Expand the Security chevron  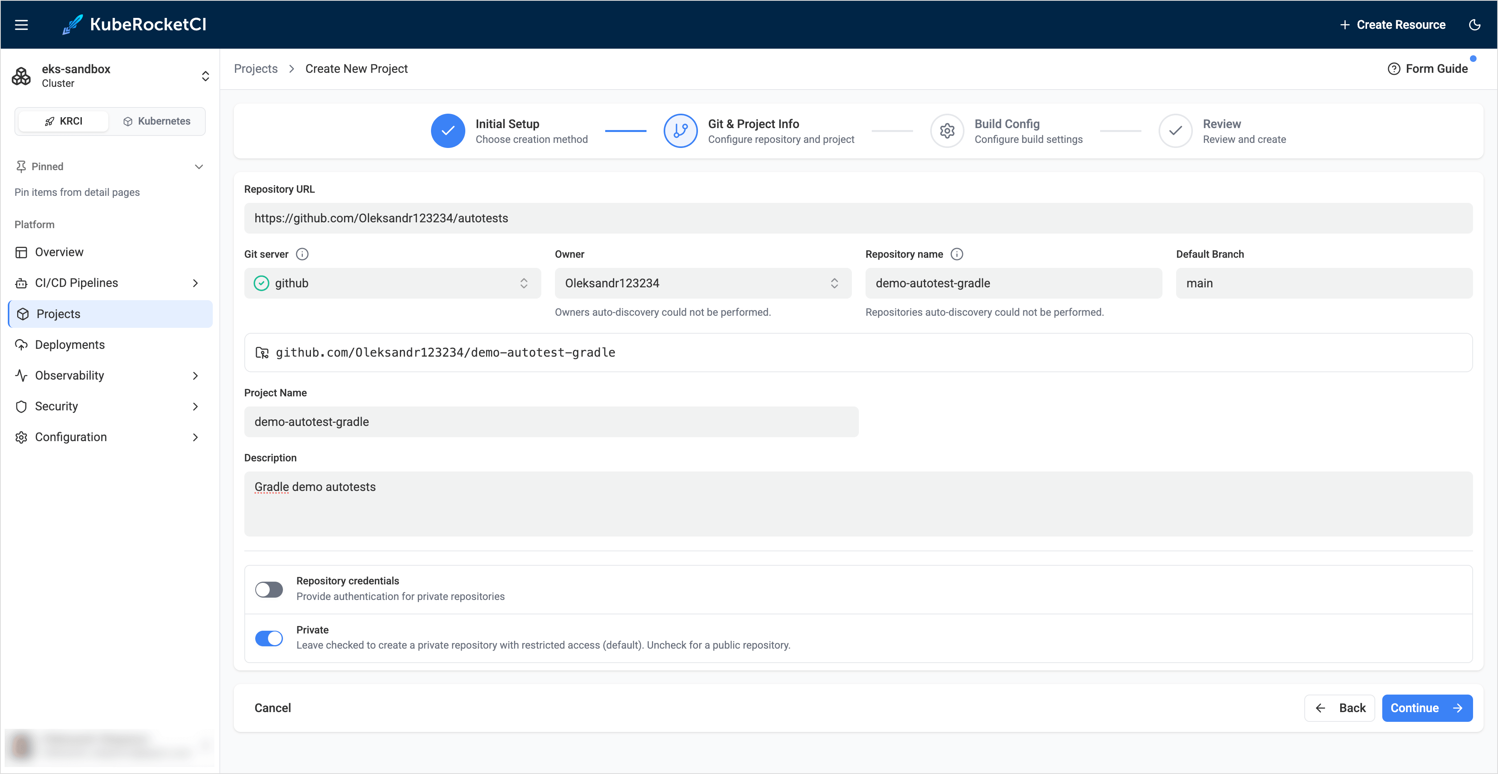[195, 406]
